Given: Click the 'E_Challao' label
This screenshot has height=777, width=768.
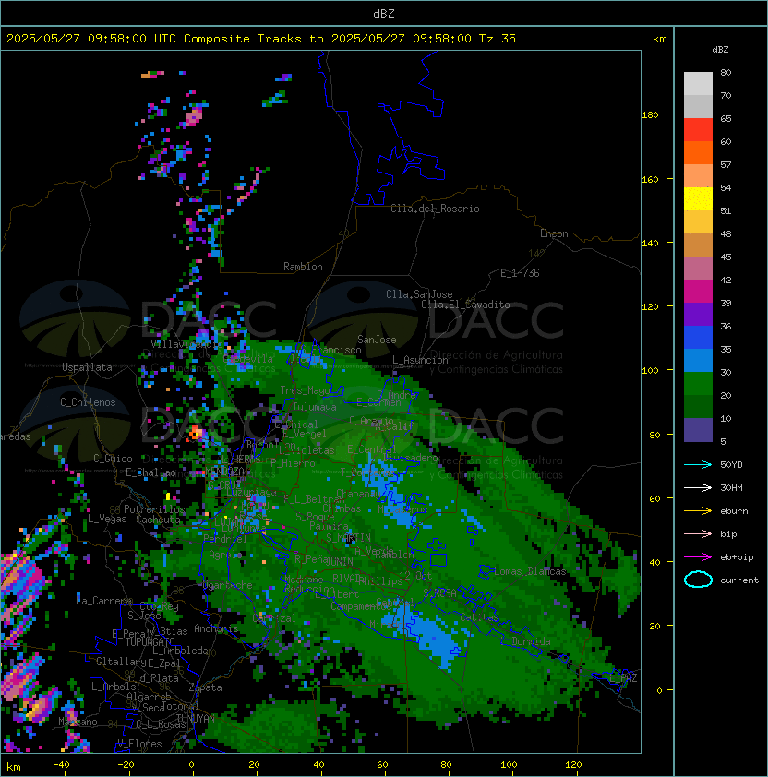Looking at the screenshot, I should pos(150,472).
